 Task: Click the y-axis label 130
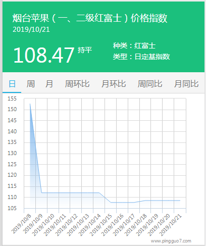click(12, 153)
